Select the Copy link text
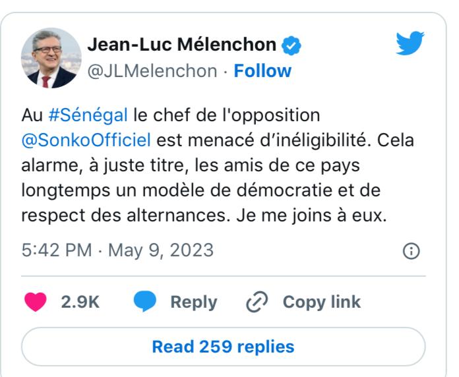459x377 pixels. tap(321, 302)
